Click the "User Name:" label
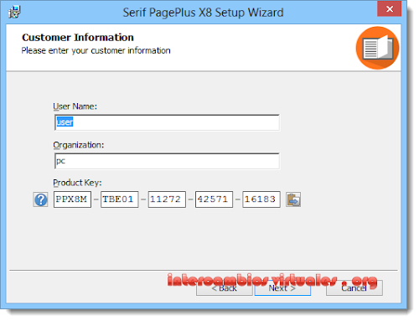The height and width of the screenshot is (321, 419). point(75,106)
